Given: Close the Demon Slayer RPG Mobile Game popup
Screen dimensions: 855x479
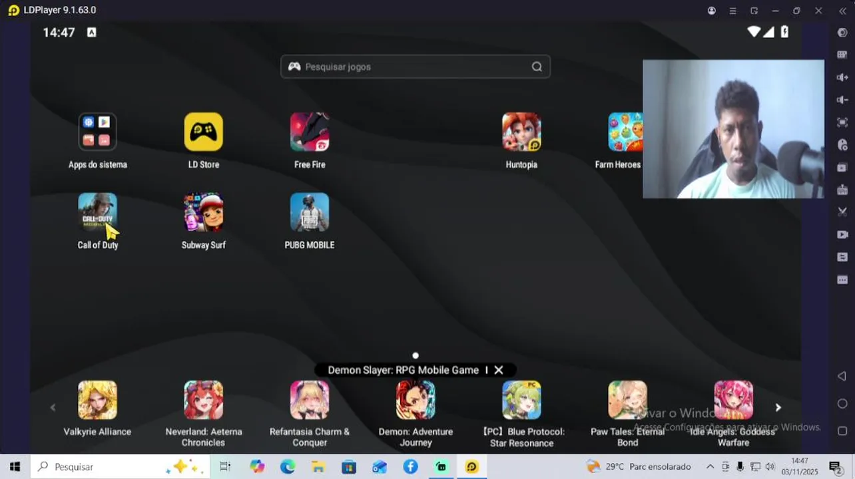Looking at the screenshot, I should (x=498, y=370).
